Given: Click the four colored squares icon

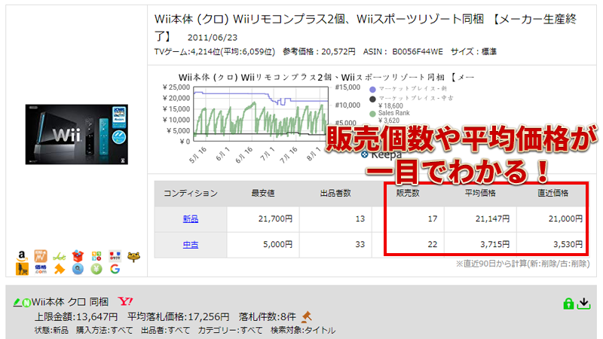Looking at the screenshot, I should [x=96, y=256].
